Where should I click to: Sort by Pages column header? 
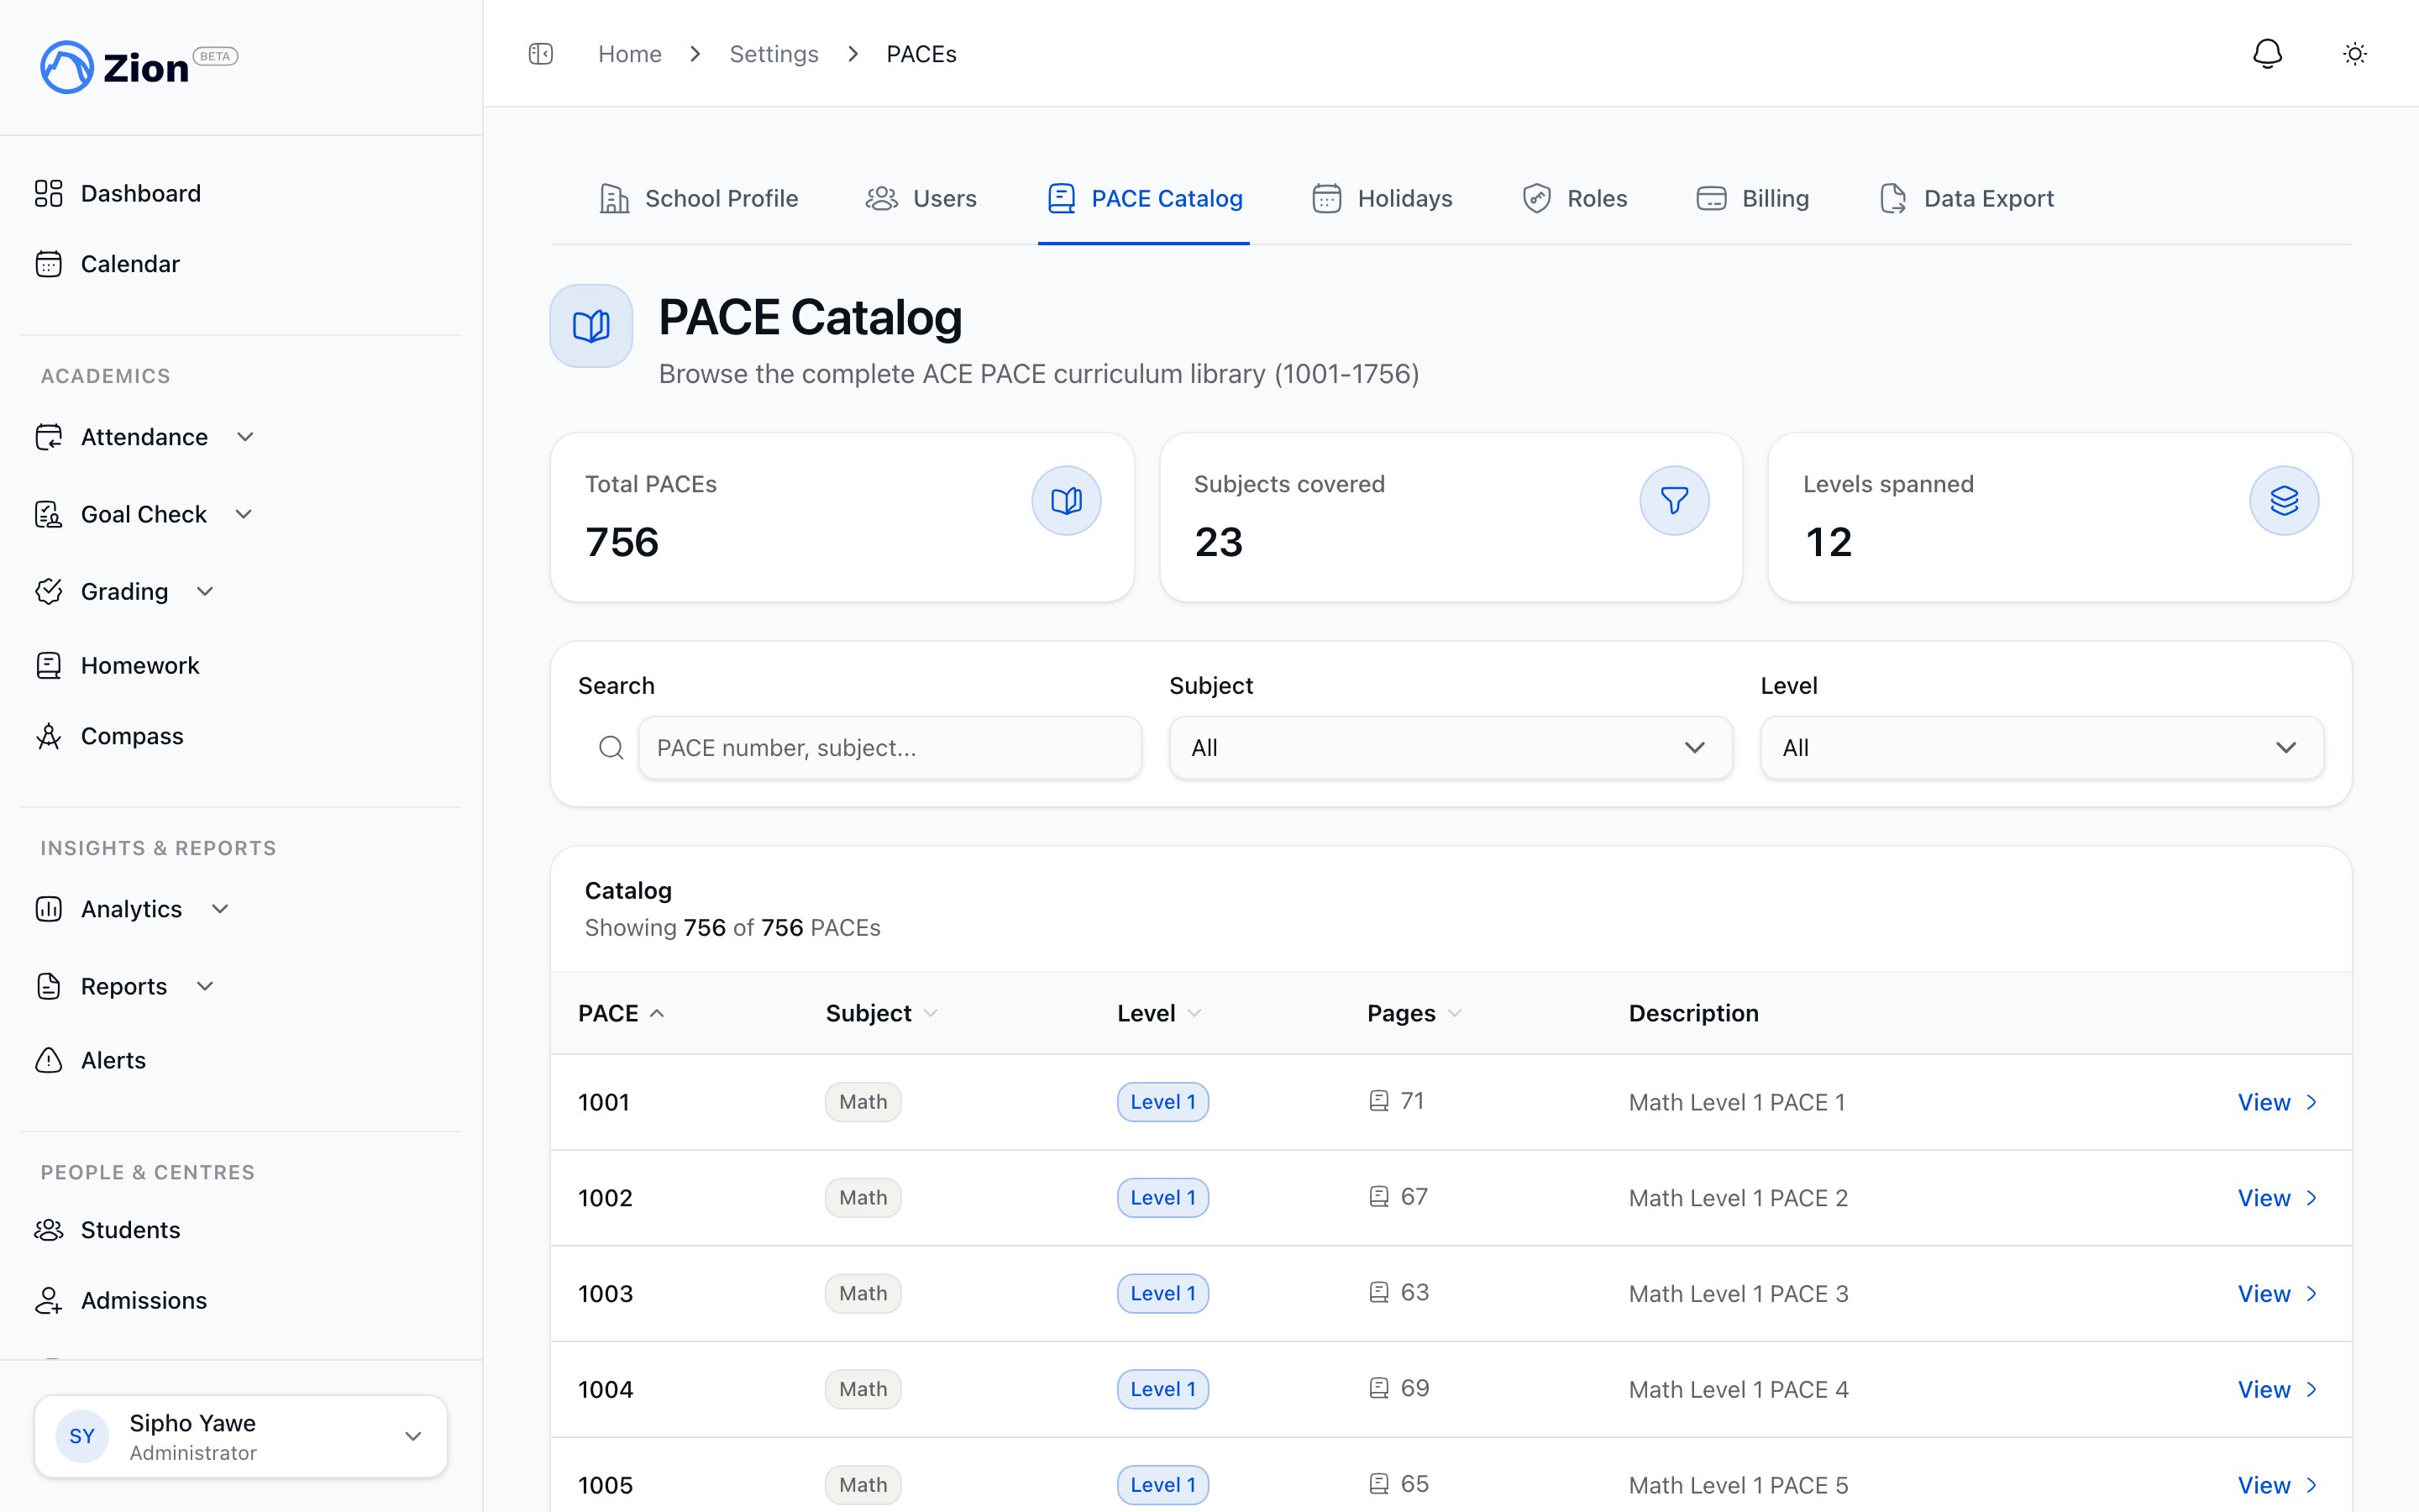1414,1013
